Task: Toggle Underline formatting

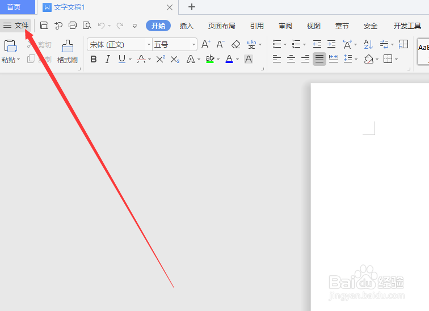Action: pyautogui.click(x=122, y=59)
